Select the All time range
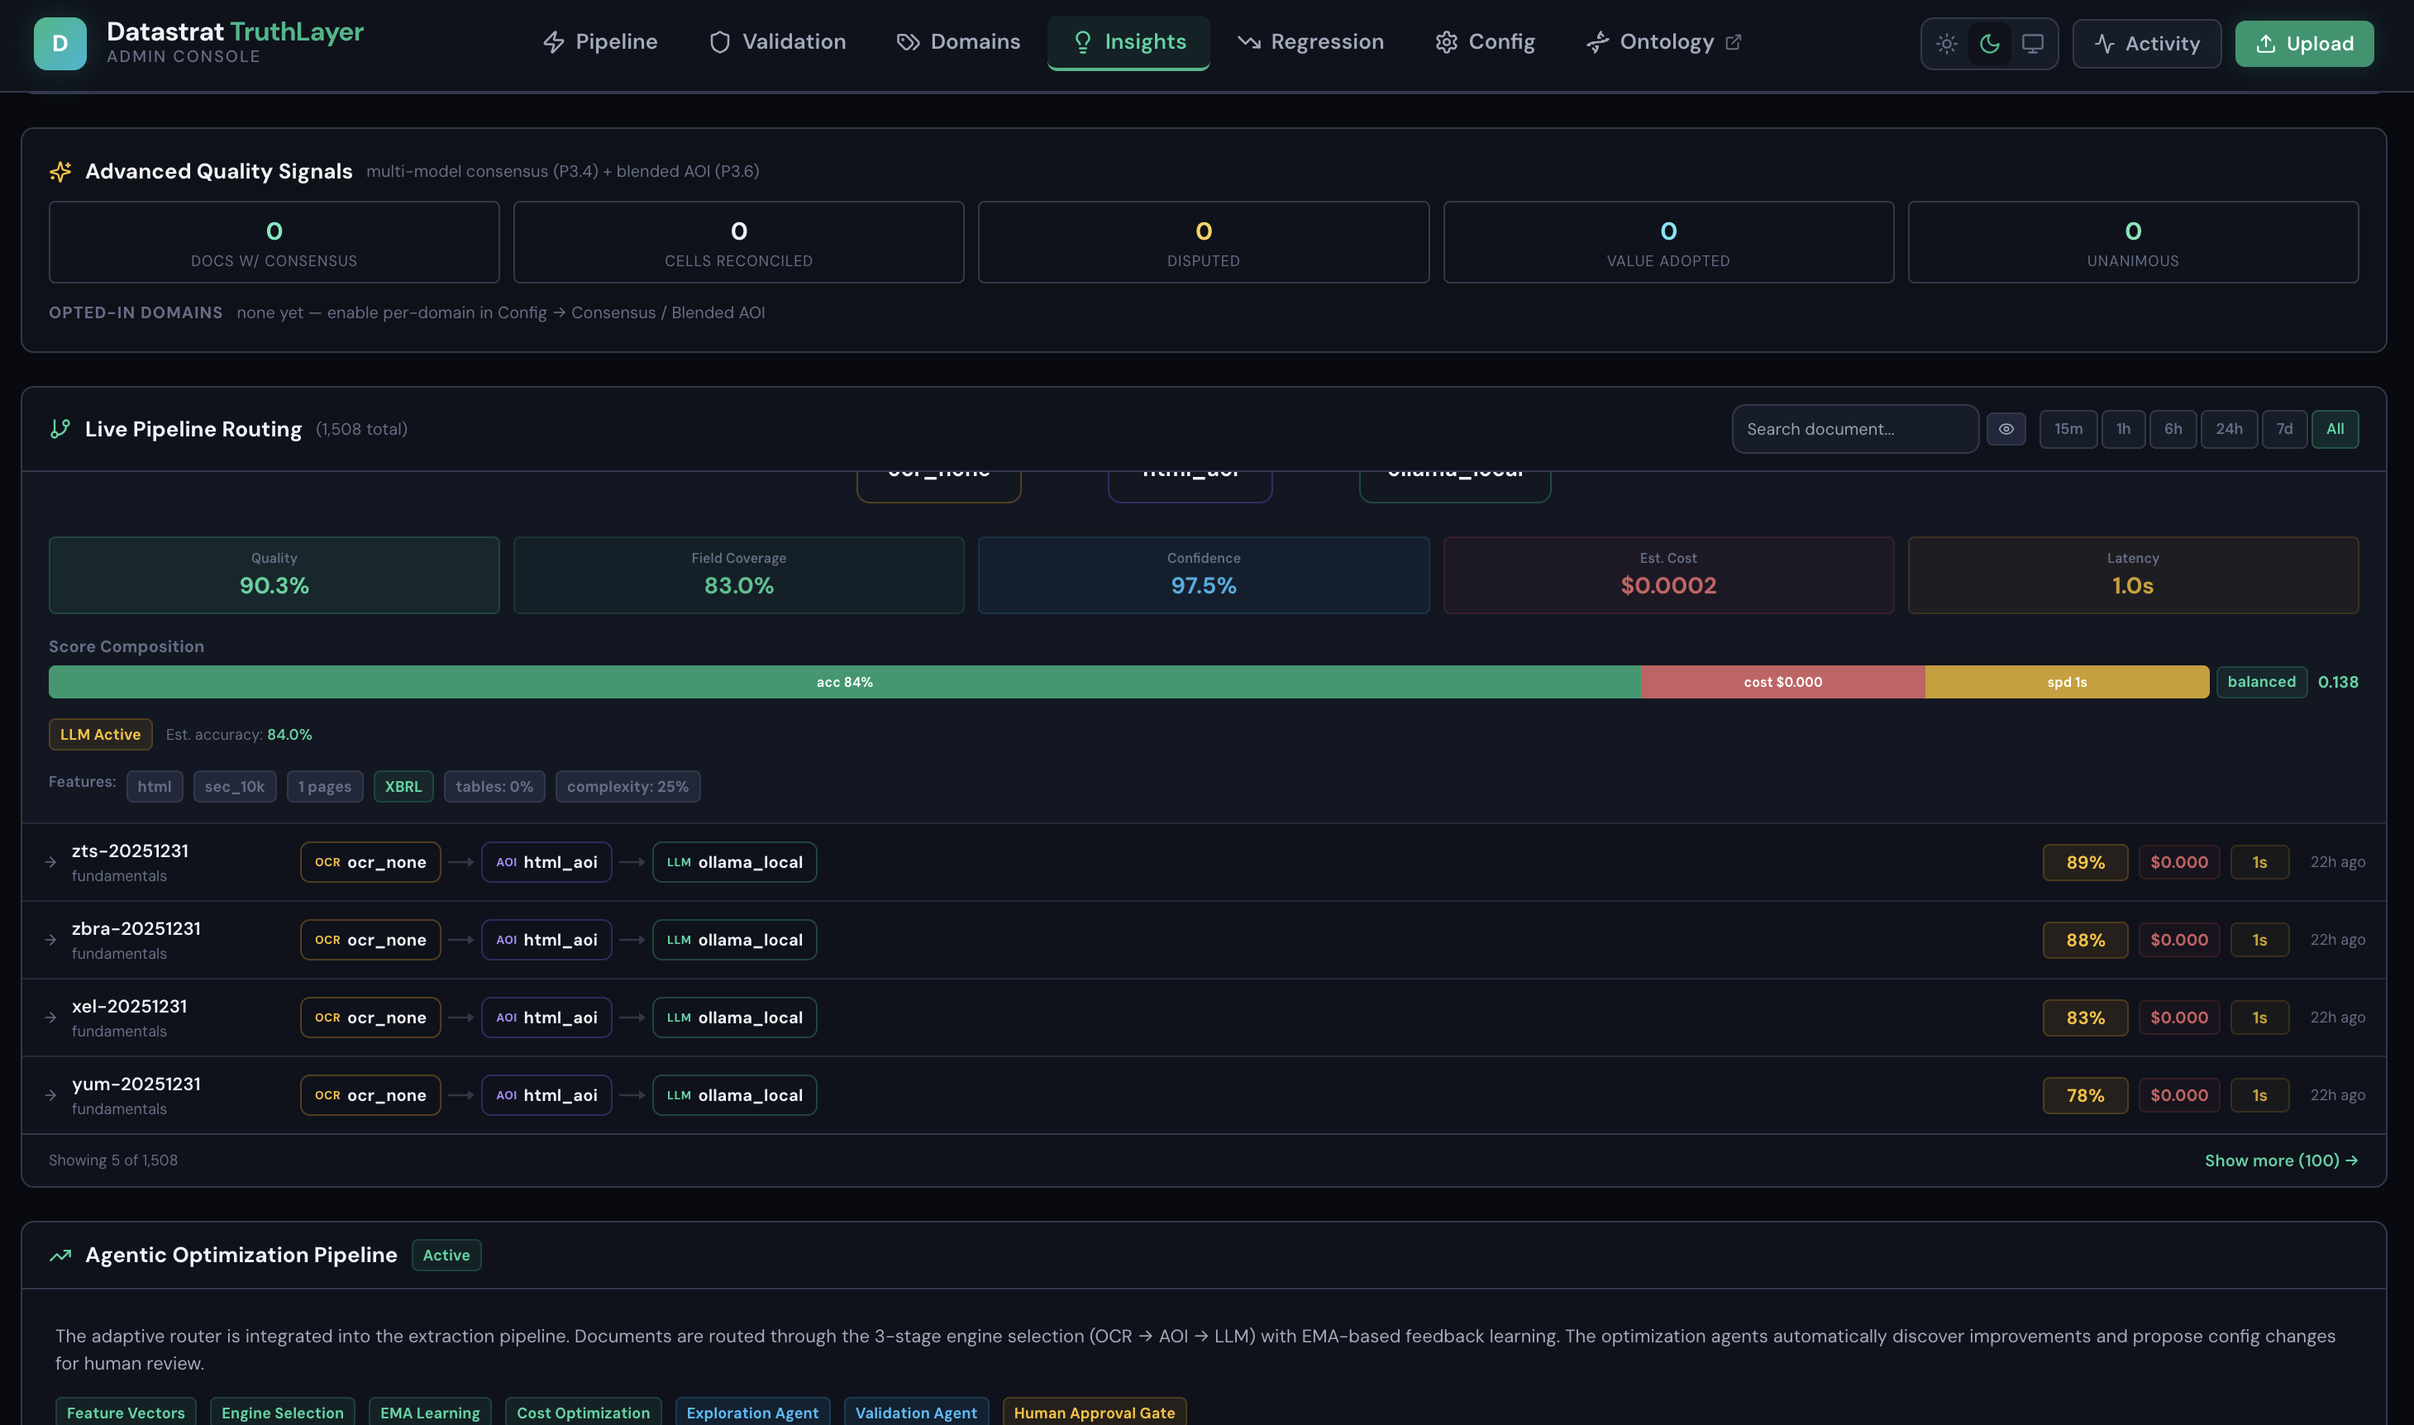The height and width of the screenshot is (1425, 2414). (2335, 429)
